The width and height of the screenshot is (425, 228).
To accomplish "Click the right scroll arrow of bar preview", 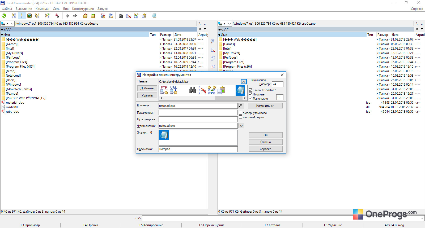I will pyautogui.click(x=245, y=98).
